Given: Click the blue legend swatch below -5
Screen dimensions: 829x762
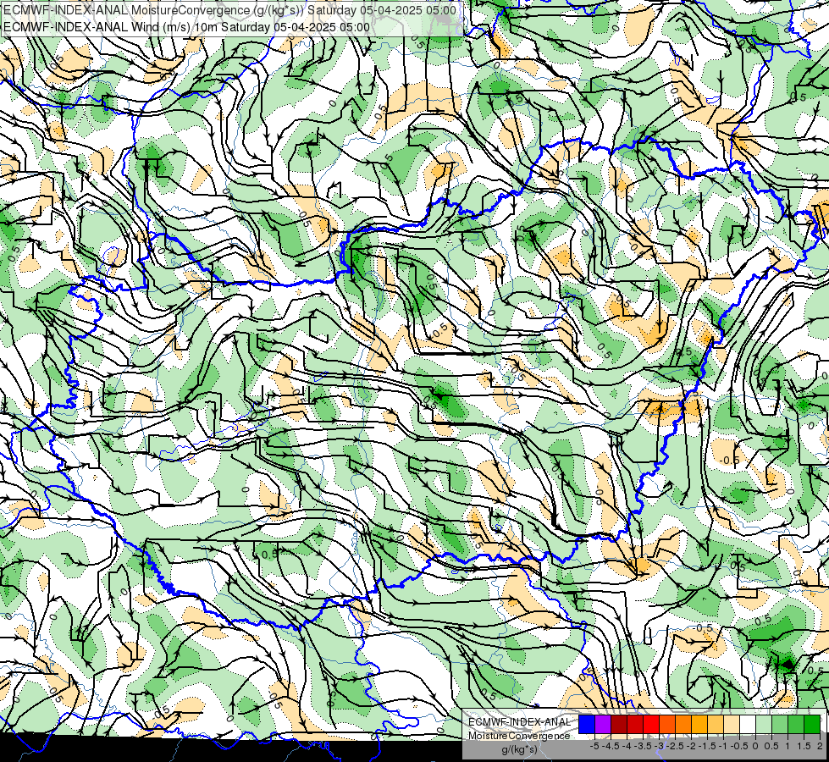Looking at the screenshot, I should coord(587,725).
